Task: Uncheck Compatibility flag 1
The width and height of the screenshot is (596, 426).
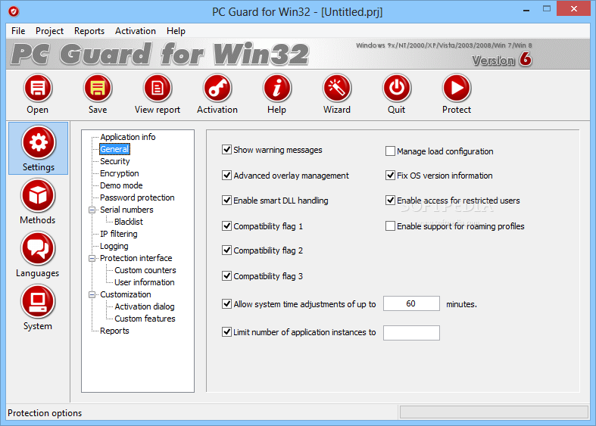Action: 227,226
